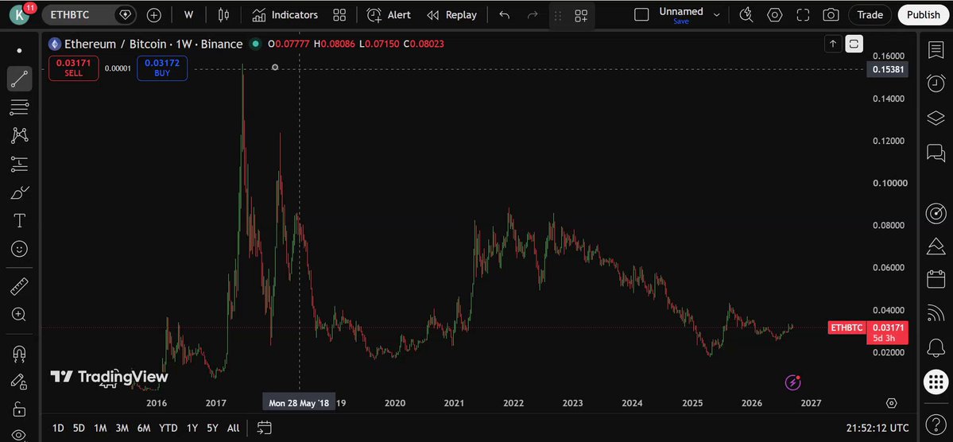This screenshot has height=442, width=953.
Task: Open the radar target icon panel
Action: [936, 213]
